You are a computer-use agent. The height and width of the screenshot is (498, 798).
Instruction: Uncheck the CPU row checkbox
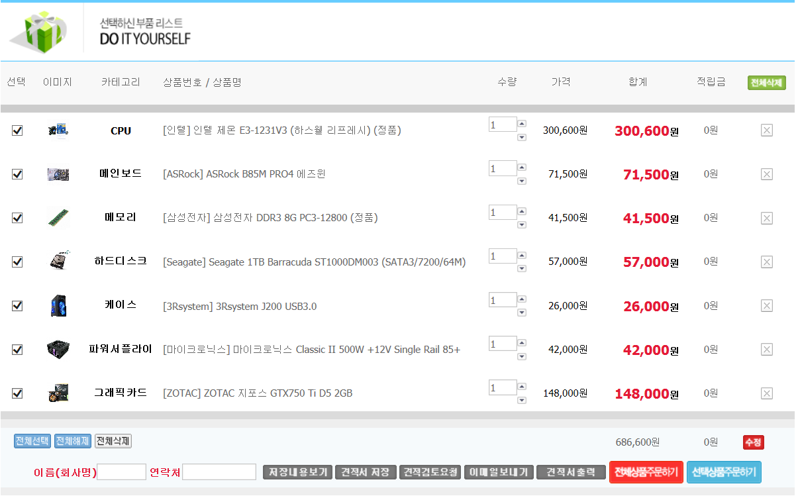pos(17,130)
